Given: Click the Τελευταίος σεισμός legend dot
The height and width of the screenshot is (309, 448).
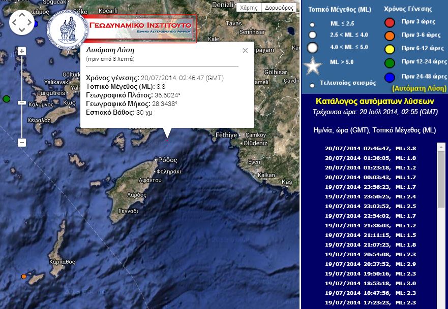Looking at the screenshot, I should [311, 84].
